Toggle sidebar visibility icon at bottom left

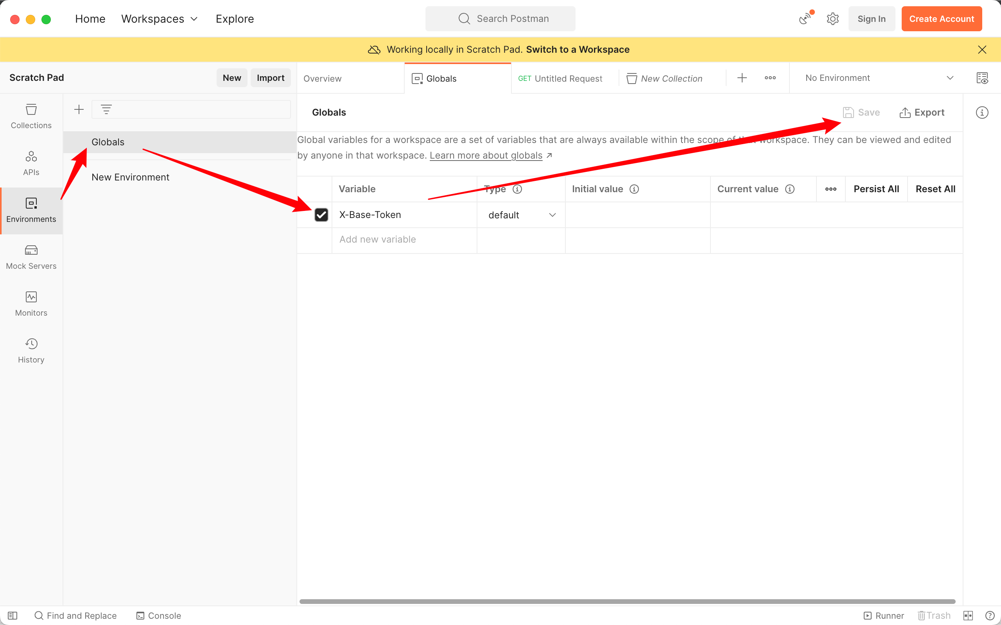click(13, 616)
